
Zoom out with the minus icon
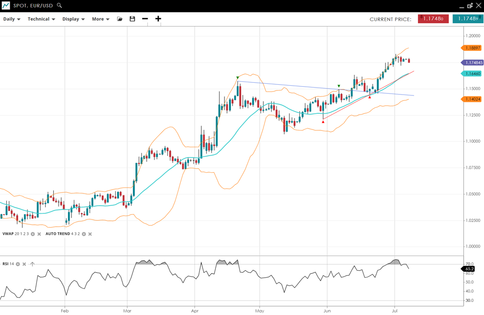coord(145,19)
